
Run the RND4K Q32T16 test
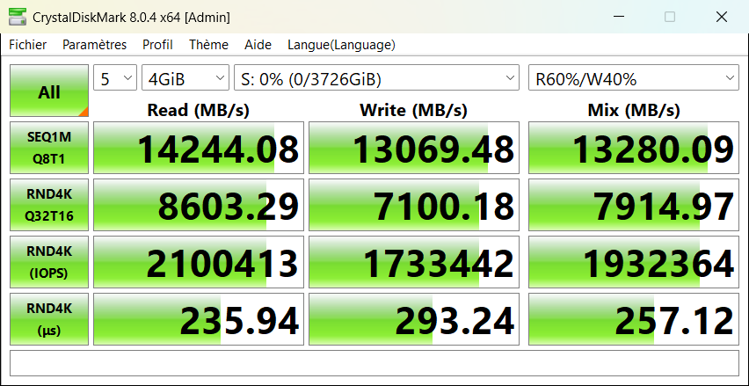(49, 205)
